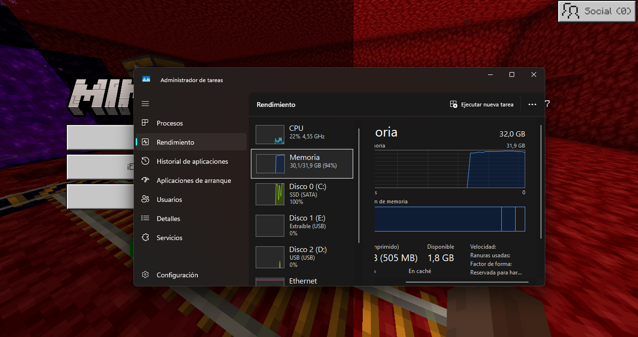Click the Task Manager app icon in title bar

click(146, 80)
